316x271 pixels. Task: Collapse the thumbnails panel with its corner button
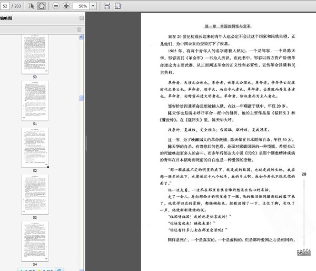click(x=82, y=18)
